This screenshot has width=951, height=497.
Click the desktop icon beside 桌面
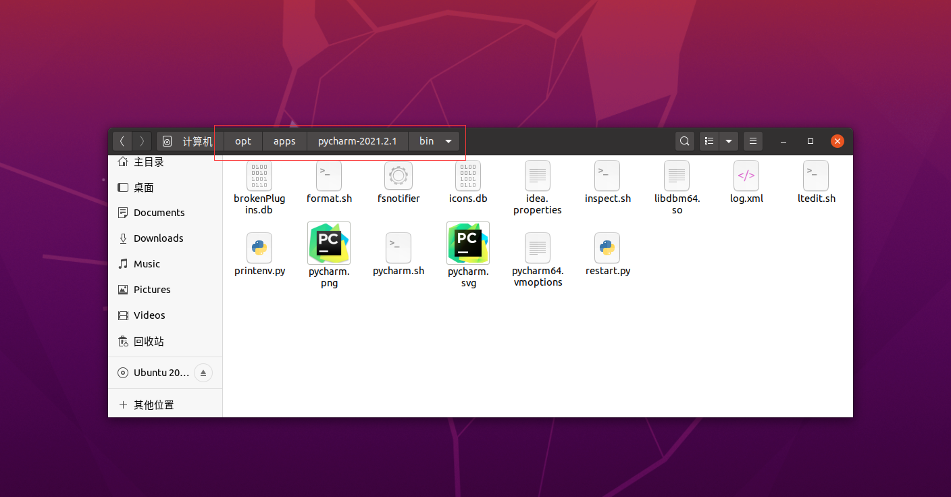coord(123,187)
